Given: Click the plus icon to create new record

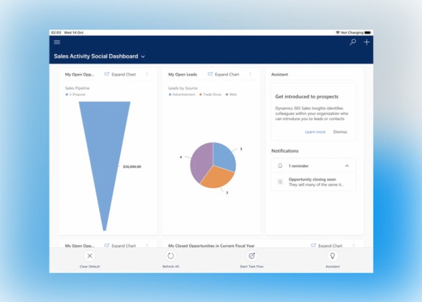Looking at the screenshot, I should 366,42.
